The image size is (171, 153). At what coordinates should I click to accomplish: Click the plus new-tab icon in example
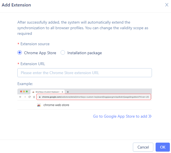(68, 92)
